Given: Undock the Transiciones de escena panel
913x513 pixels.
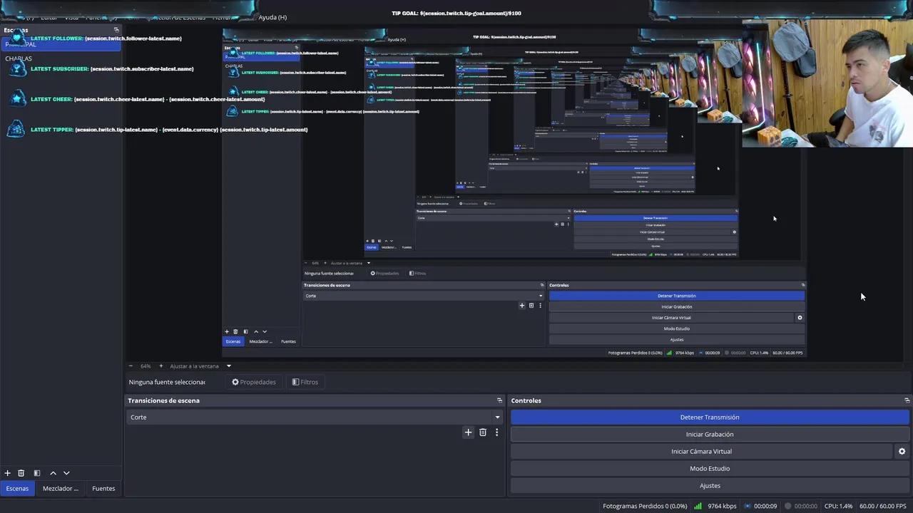Looking at the screenshot, I should click(x=499, y=400).
